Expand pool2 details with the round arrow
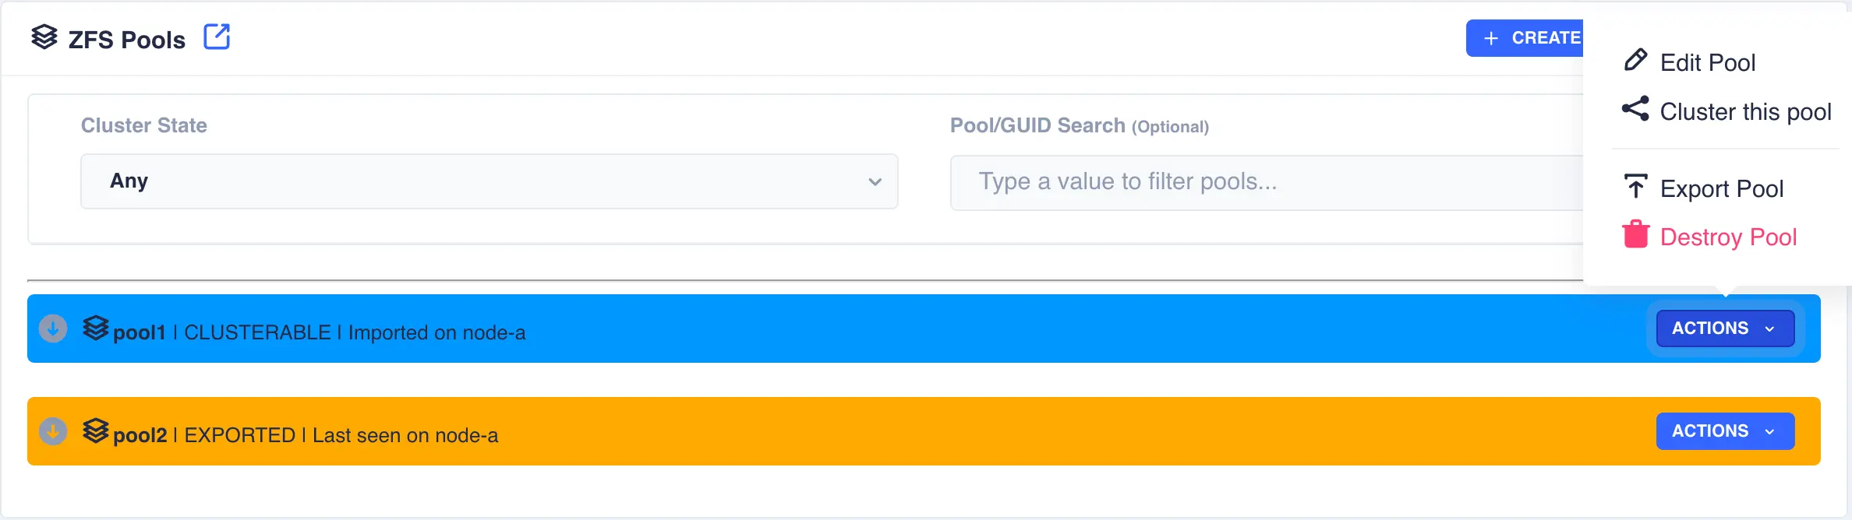Screen dimensions: 1852x520 53,431
